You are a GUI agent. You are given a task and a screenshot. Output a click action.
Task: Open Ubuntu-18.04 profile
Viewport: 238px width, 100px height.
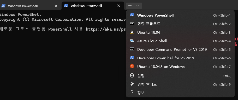pyautogui.click(x=180, y=32)
